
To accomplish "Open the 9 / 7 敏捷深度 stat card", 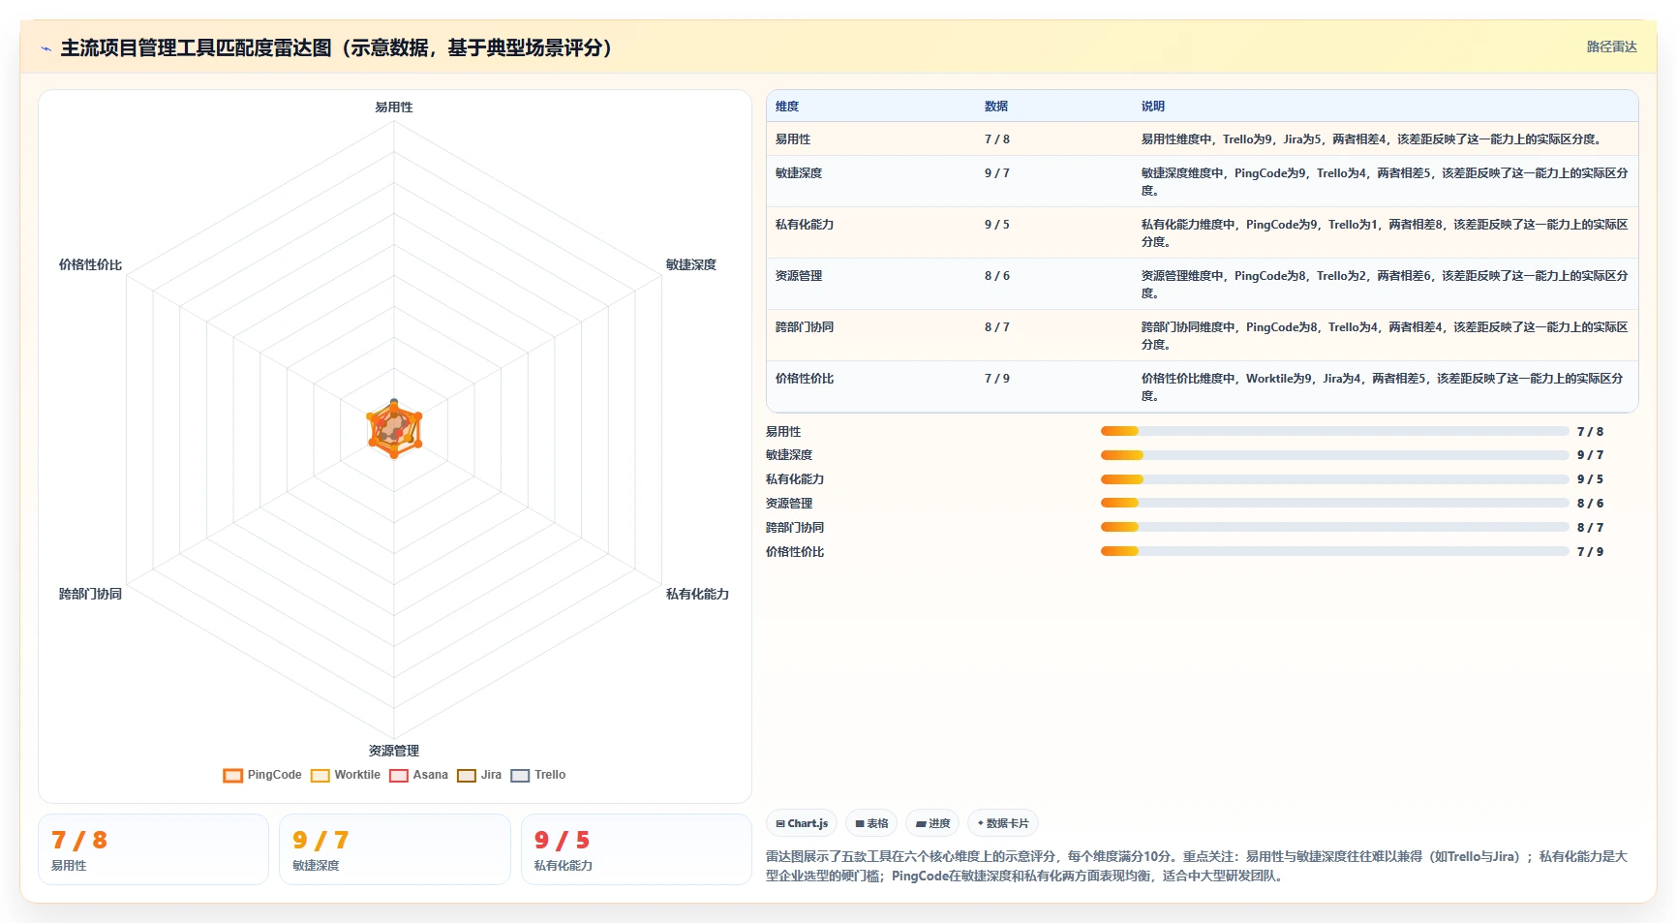I will click(395, 849).
